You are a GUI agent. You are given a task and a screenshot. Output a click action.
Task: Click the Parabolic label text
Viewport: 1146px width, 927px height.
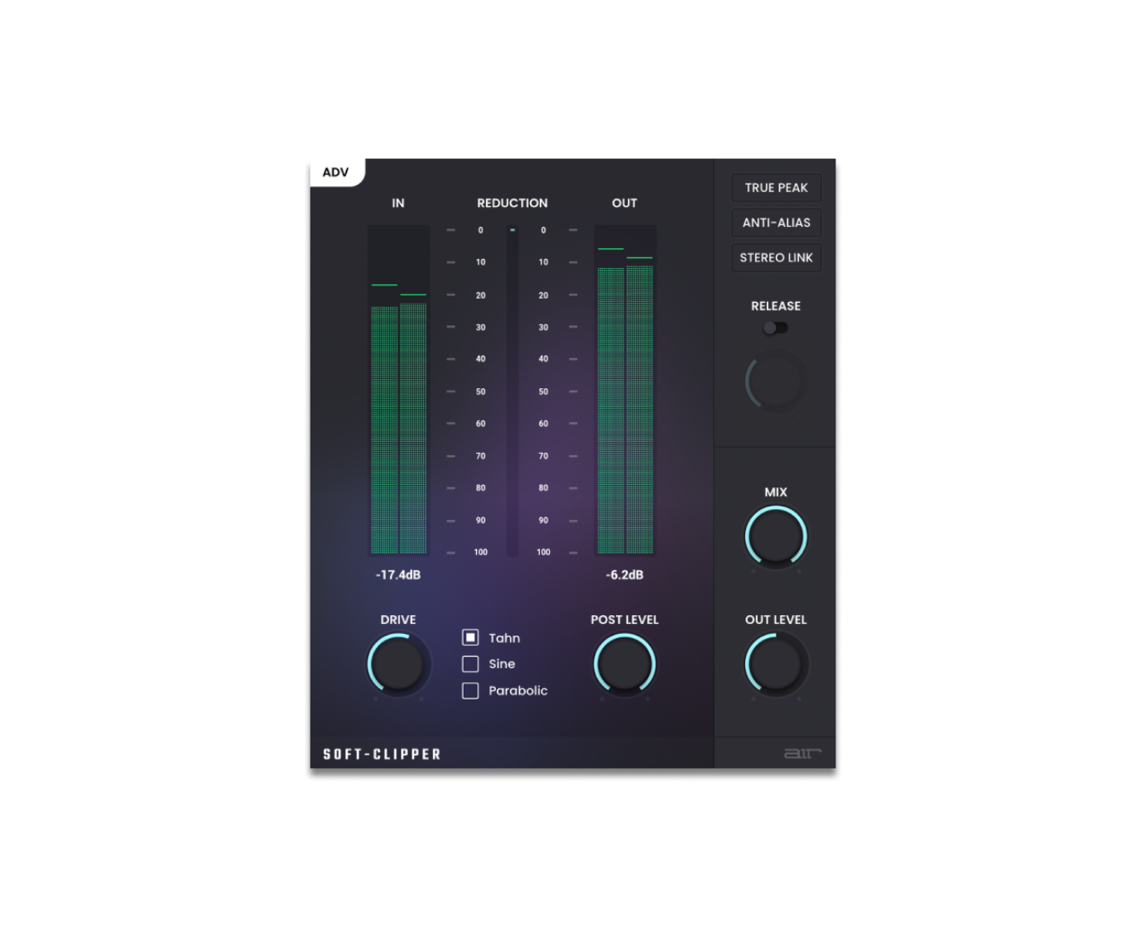(x=518, y=690)
